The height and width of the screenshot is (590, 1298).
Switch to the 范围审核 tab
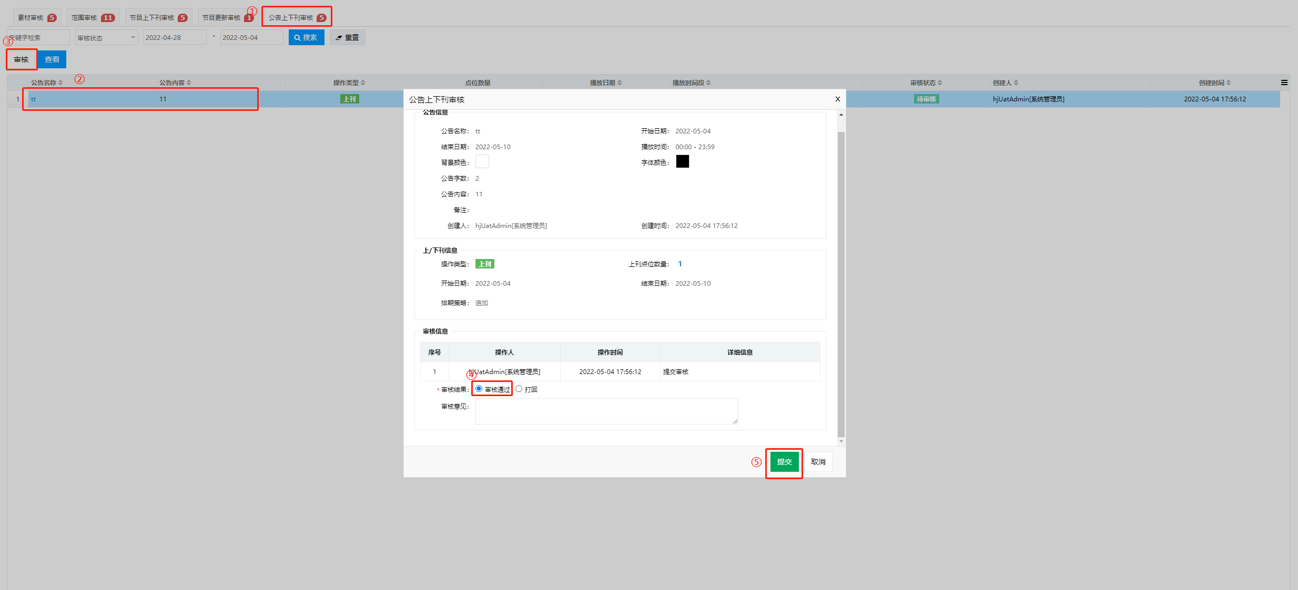[x=93, y=17]
